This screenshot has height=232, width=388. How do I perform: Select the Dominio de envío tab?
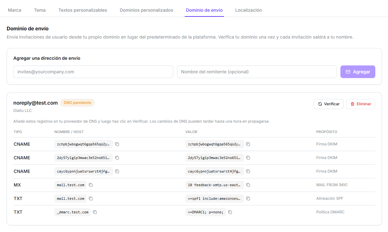point(204,10)
